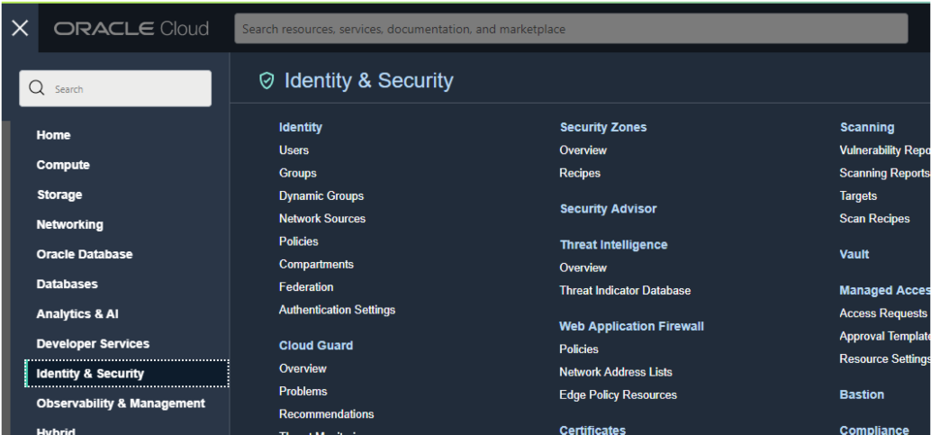931x435 pixels.
Task: Select Oracle Database in the sidebar
Action: (85, 254)
